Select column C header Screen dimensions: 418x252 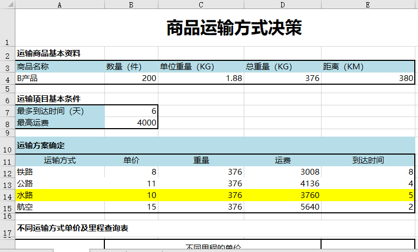click(201, 4)
